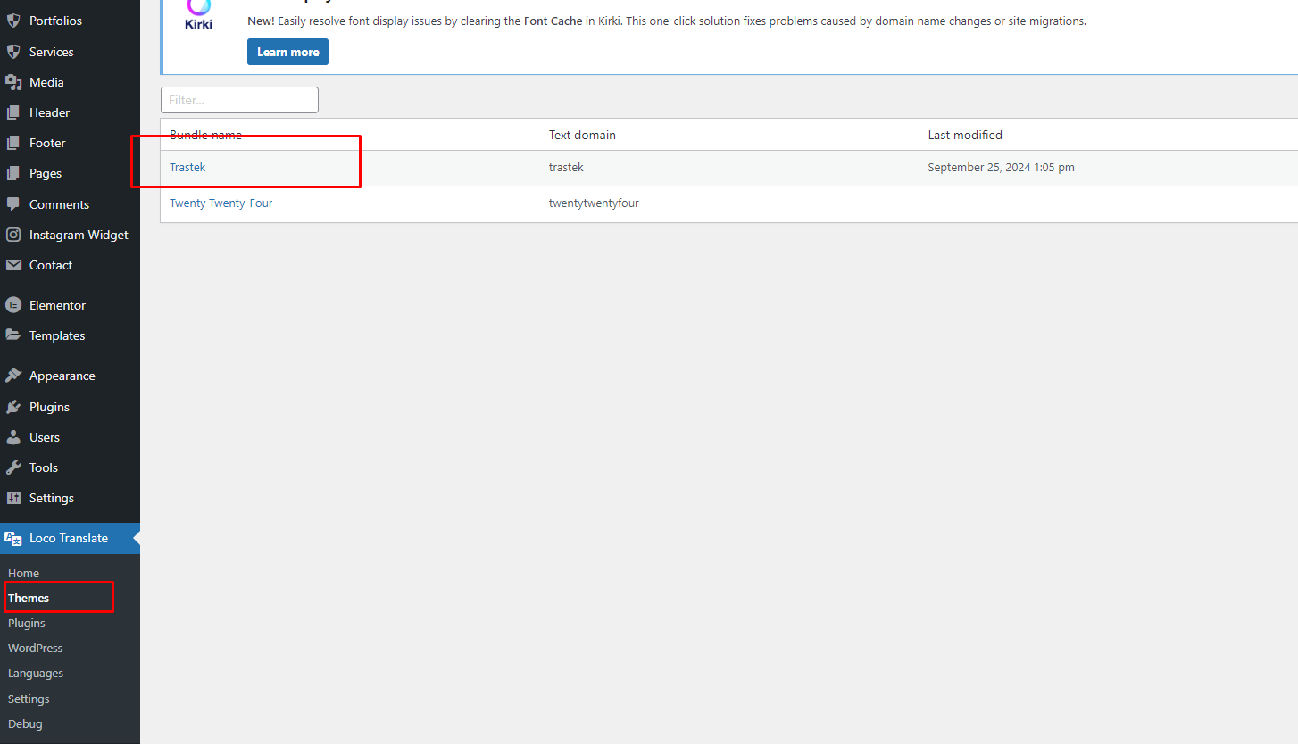Open the Users menu
Screen dimensions: 1298x744
tap(45, 437)
